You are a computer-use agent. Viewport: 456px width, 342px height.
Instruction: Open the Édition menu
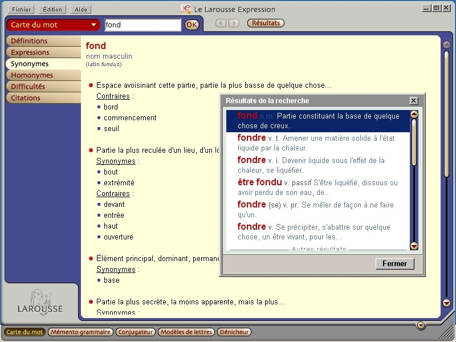pos(52,9)
